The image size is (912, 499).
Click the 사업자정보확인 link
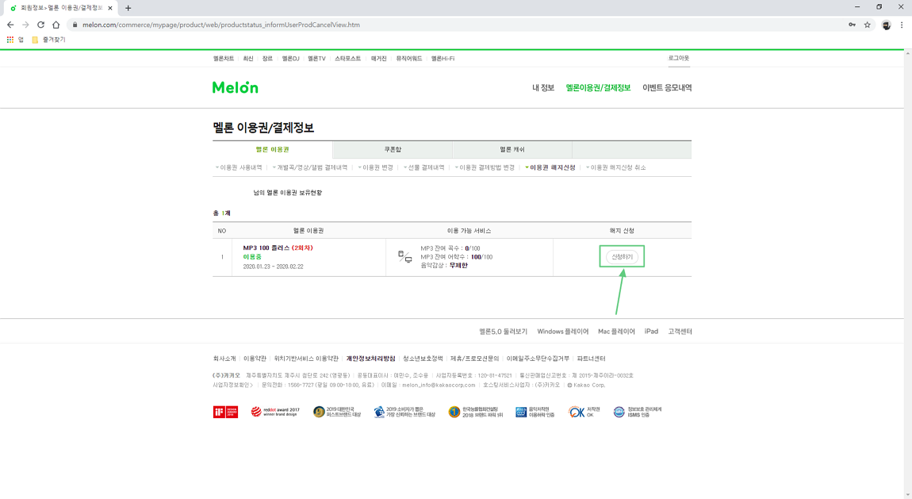point(232,385)
